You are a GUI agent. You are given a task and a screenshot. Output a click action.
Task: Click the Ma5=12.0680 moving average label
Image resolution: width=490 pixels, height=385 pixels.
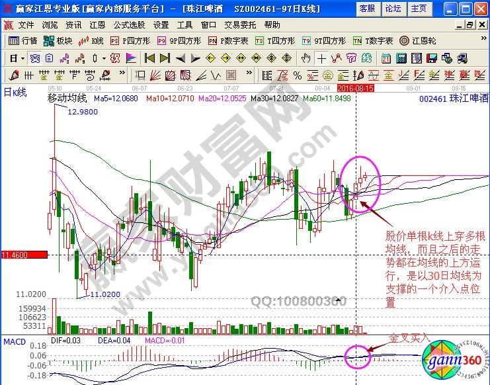116,99
